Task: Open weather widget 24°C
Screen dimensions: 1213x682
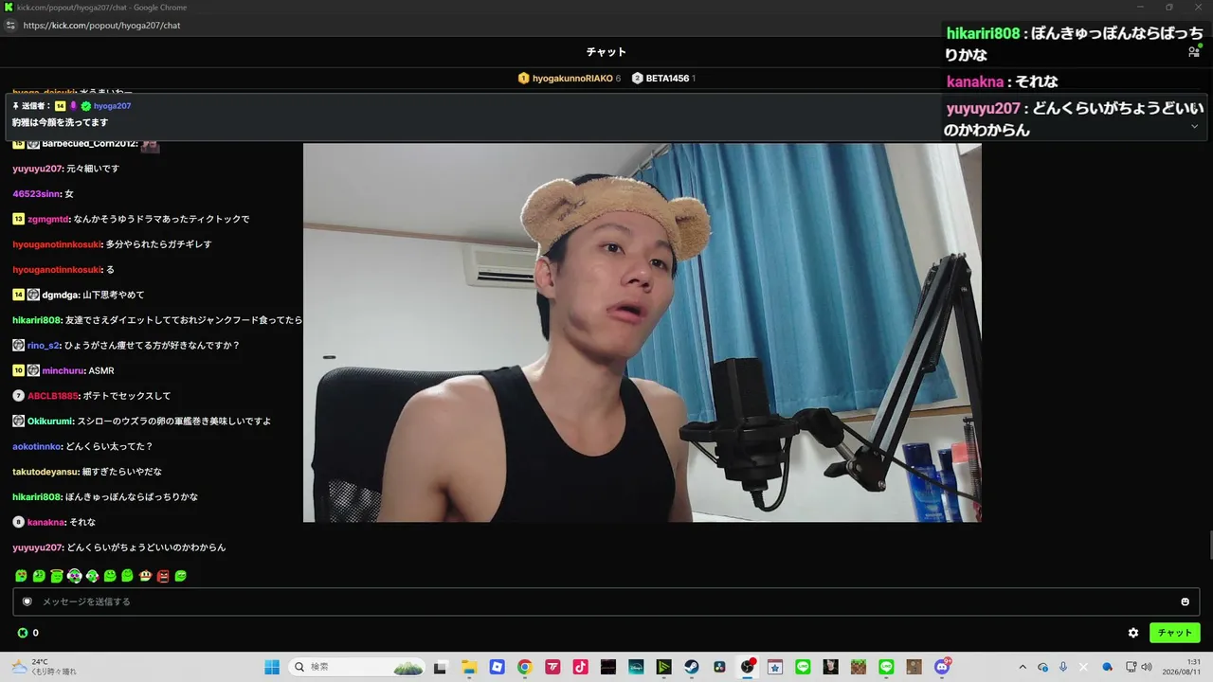Action: pyautogui.click(x=45, y=667)
